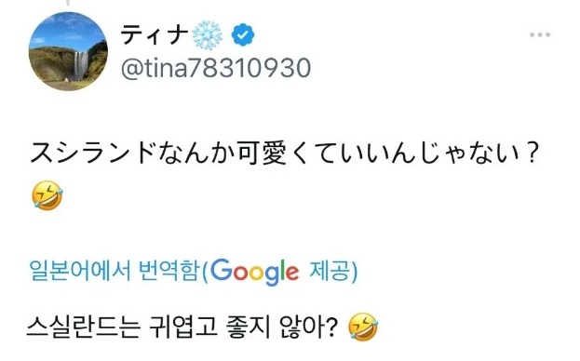The width and height of the screenshot is (580, 361).
Task: Click the snowflake emoji beside the name
Action: click(207, 34)
